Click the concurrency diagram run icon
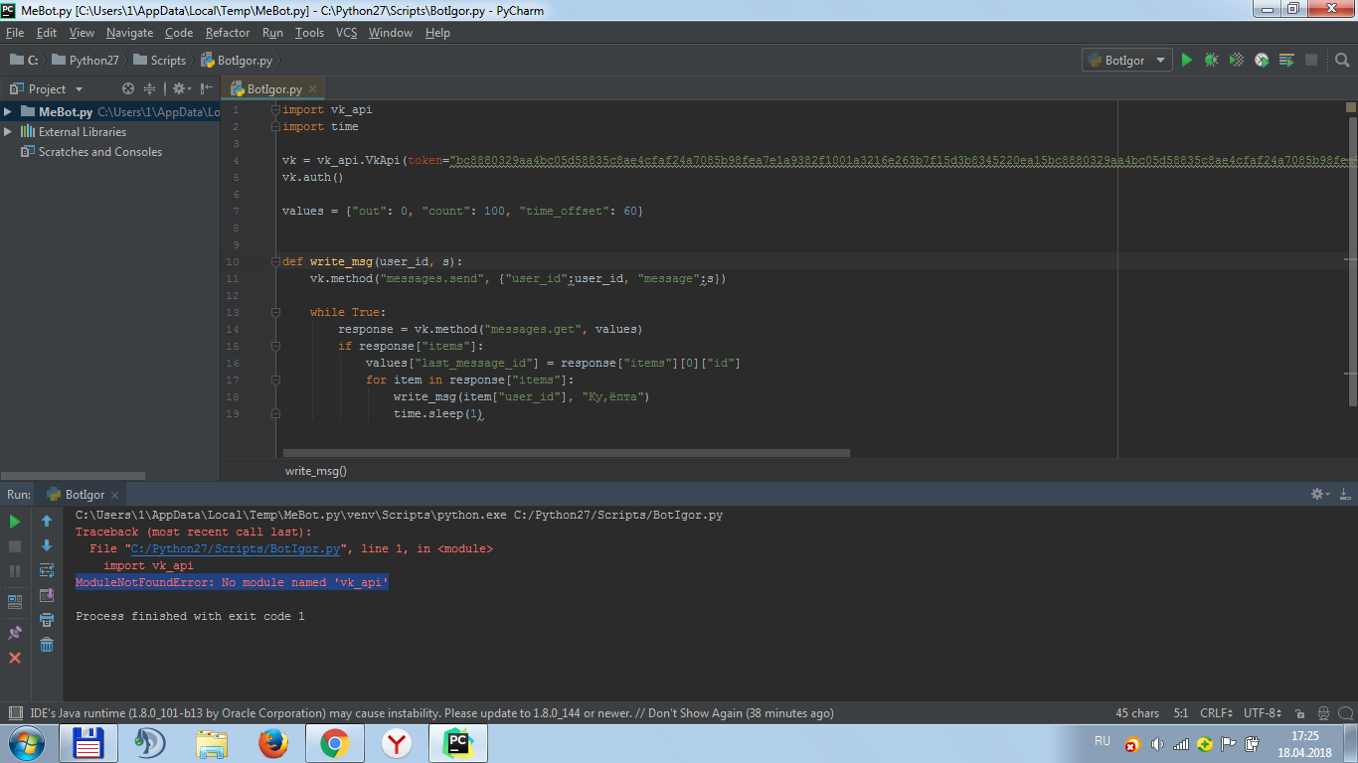The width and height of the screenshot is (1358, 763). pyautogui.click(x=1286, y=60)
